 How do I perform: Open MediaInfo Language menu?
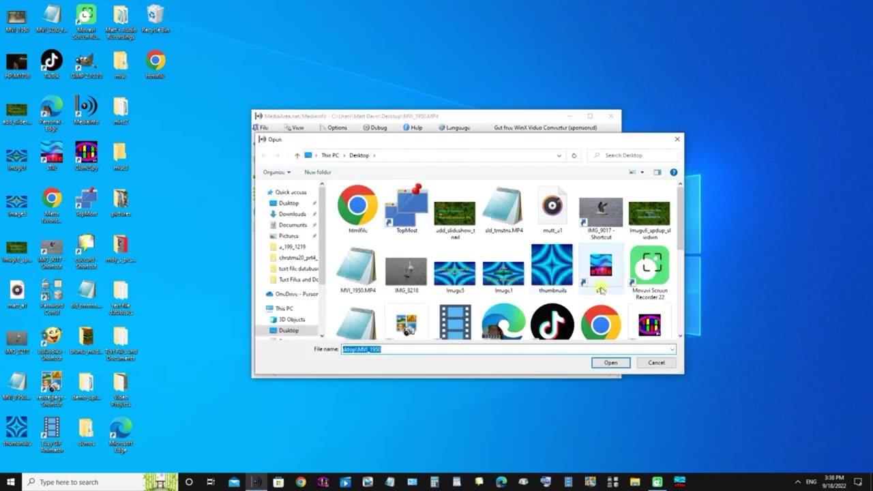point(454,128)
